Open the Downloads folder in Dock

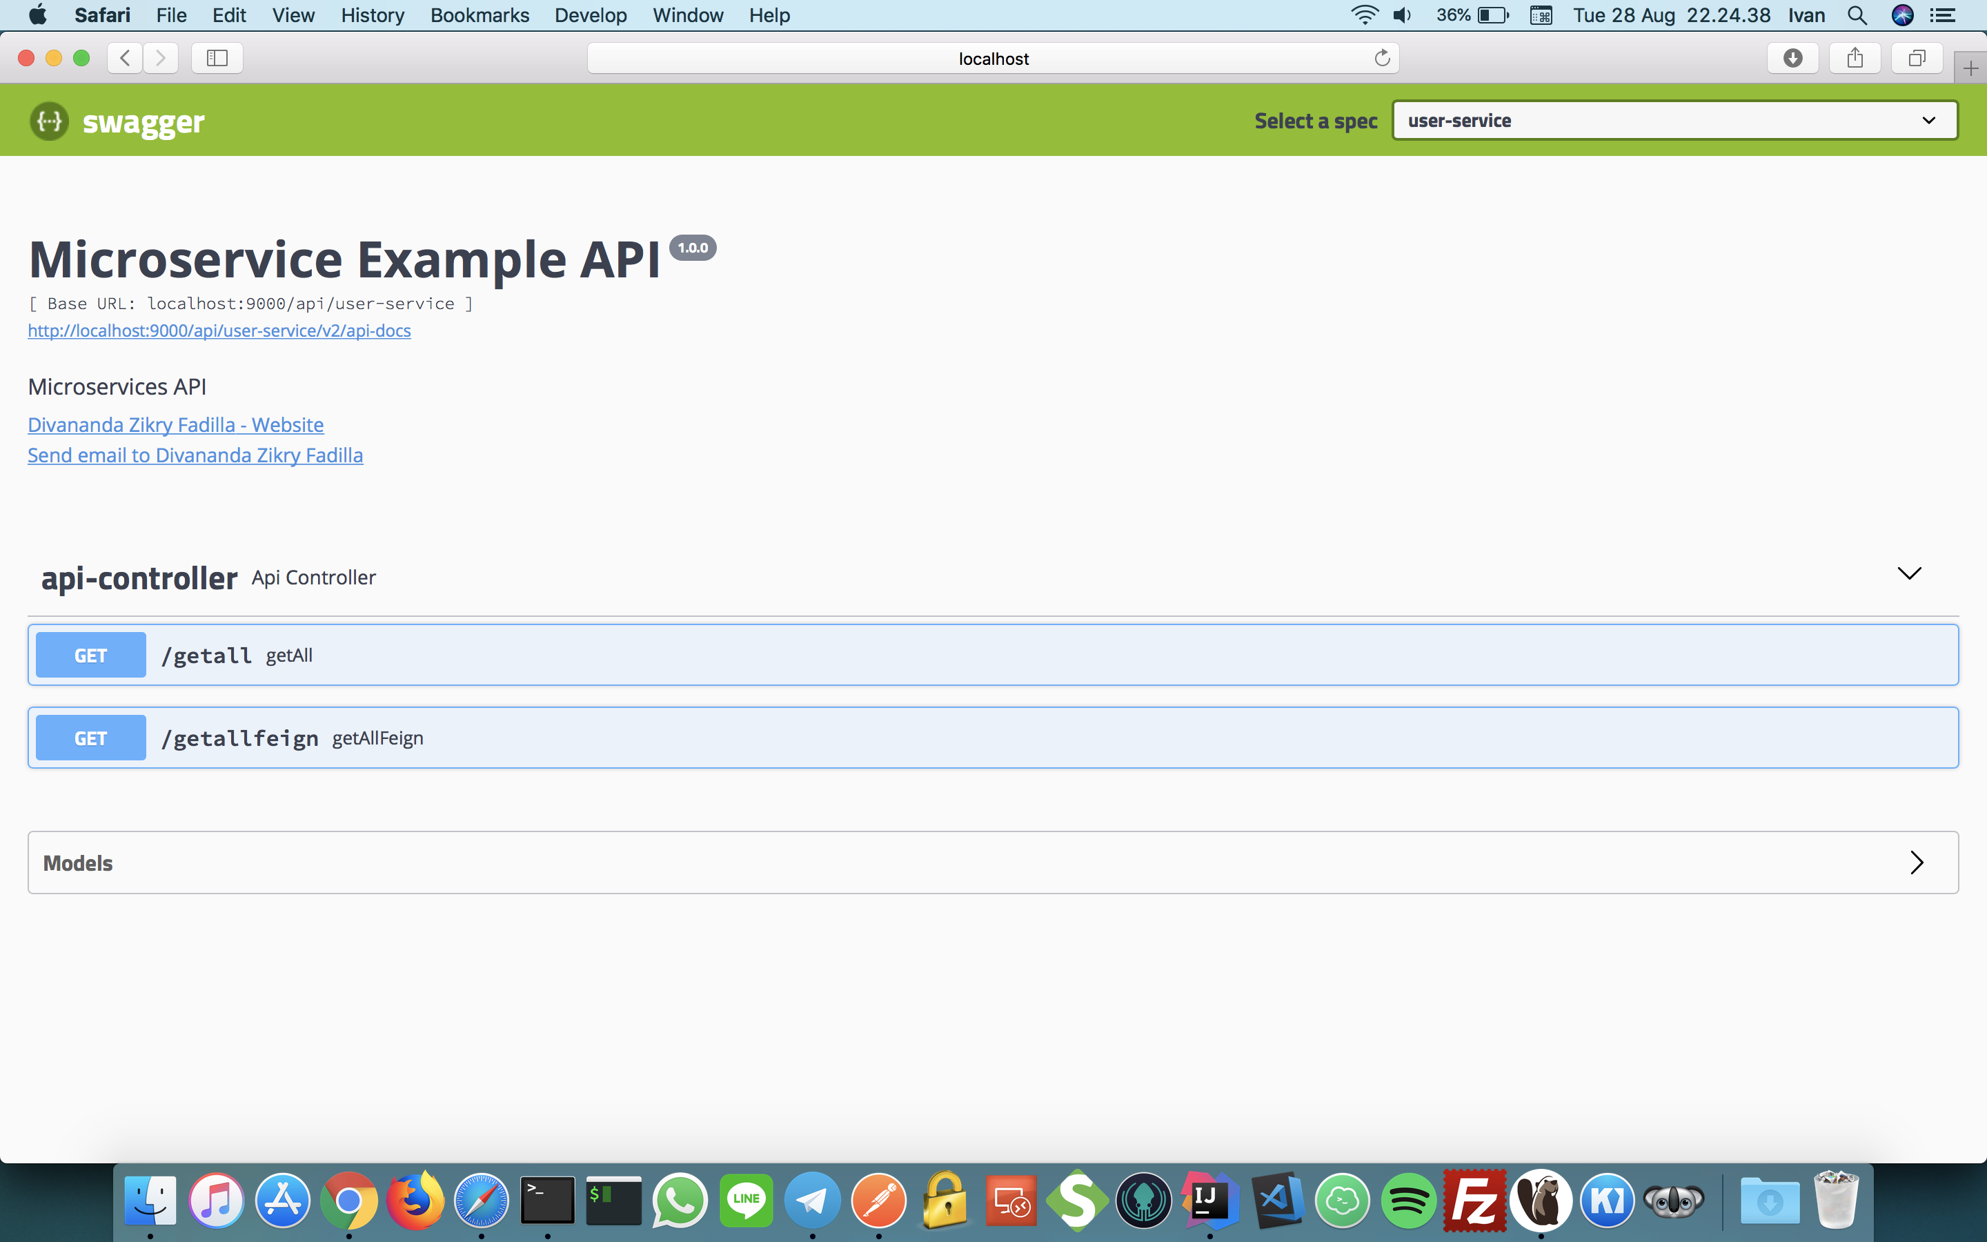(x=1770, y=1200)
